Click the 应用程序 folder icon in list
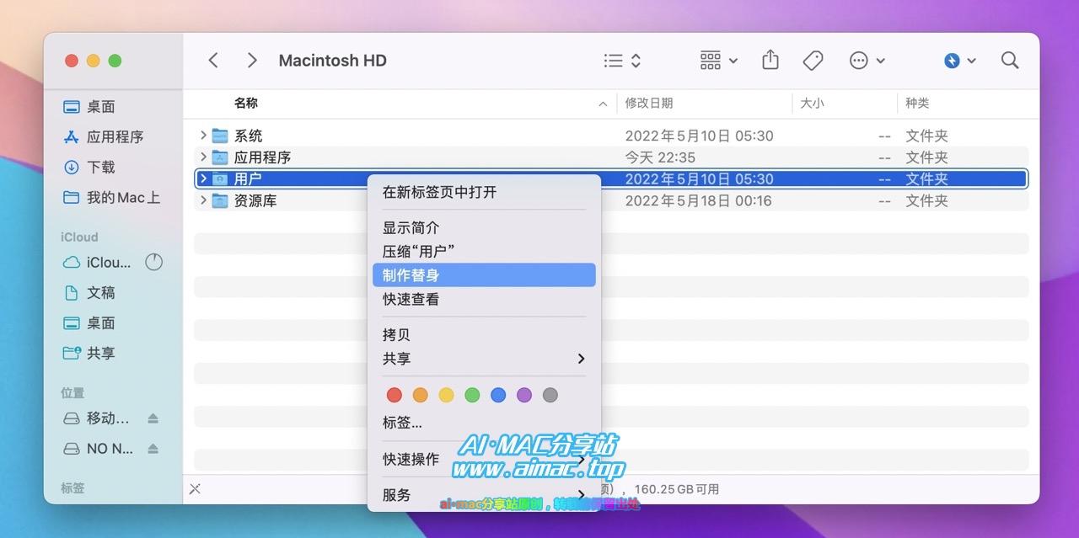The height and width of the screenshot is (538, 1079). click(220, 157)
